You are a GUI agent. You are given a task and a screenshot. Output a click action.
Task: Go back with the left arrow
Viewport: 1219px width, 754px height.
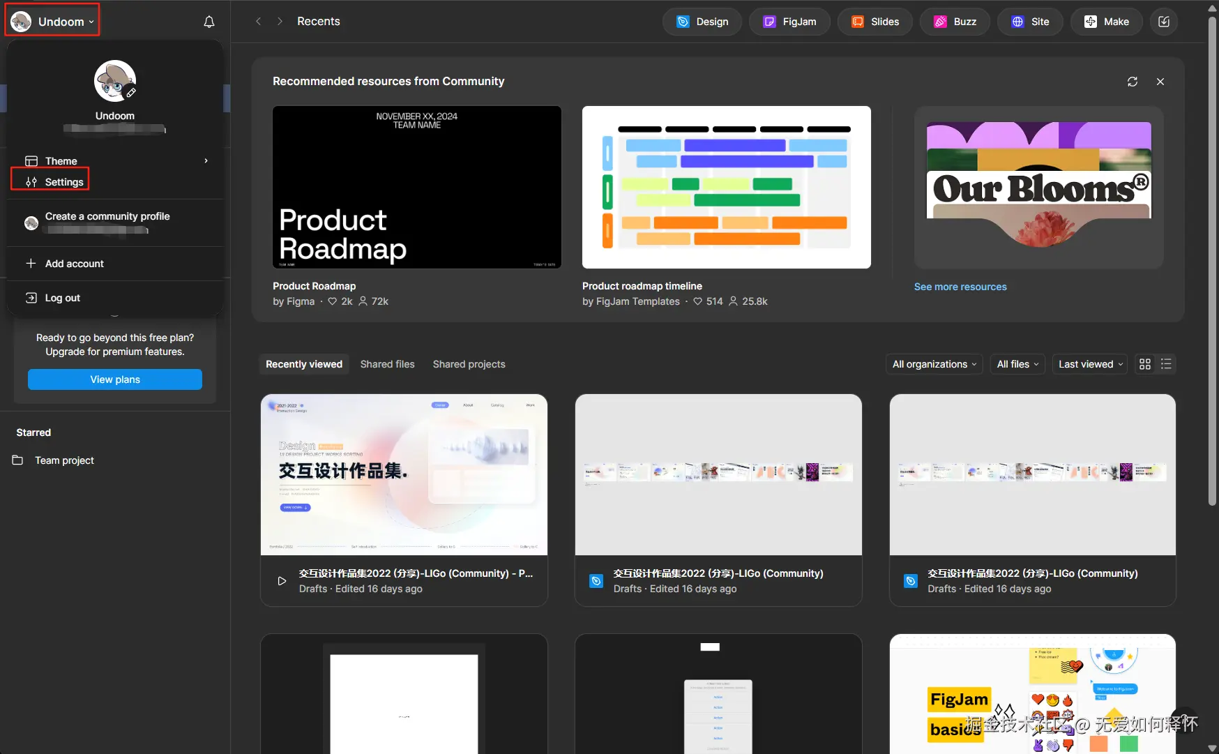tap(258, 22)
